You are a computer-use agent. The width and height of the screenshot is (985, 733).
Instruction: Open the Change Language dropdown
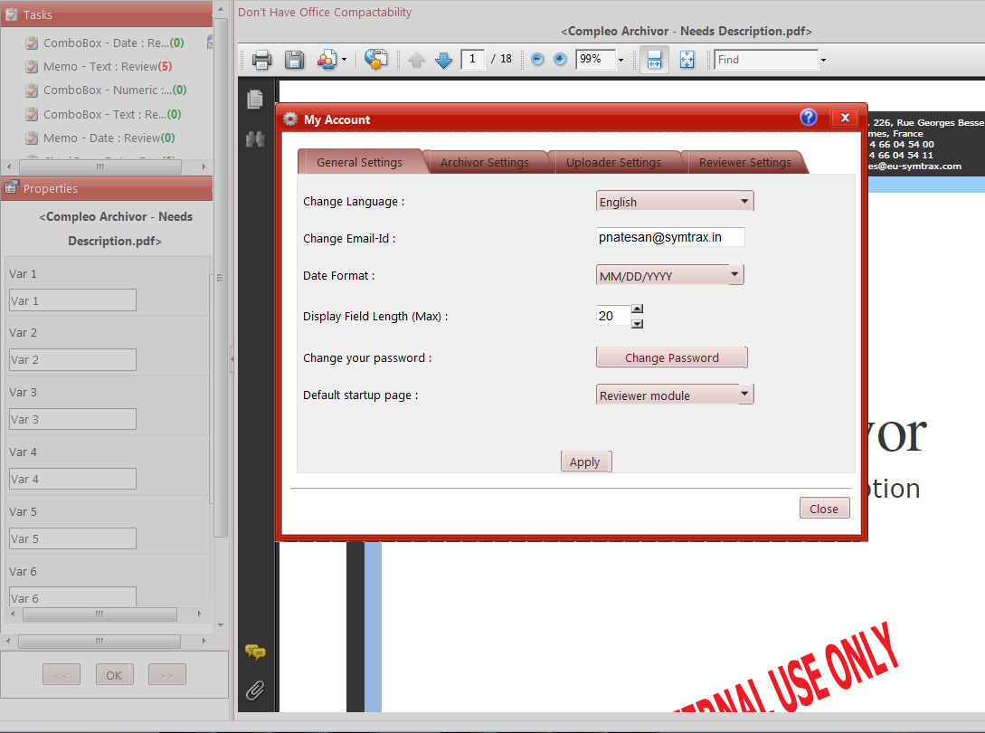pos(675,201)
